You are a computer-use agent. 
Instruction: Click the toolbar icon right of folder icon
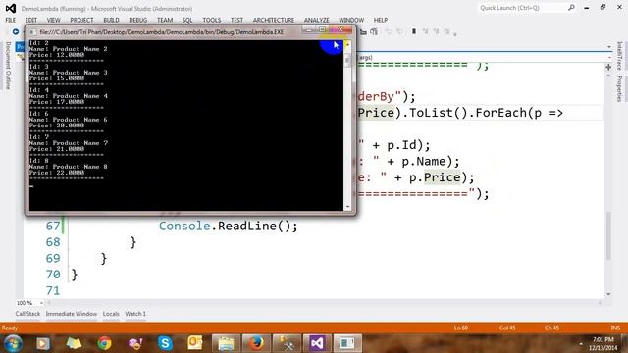[x=374, y=32]
